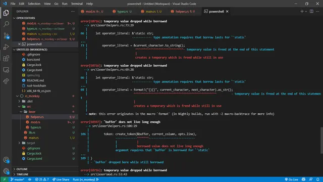The height and width of the screenshot is (182, 323).
Task: Open the Remote Explorer view
Action: coord(6,70)
